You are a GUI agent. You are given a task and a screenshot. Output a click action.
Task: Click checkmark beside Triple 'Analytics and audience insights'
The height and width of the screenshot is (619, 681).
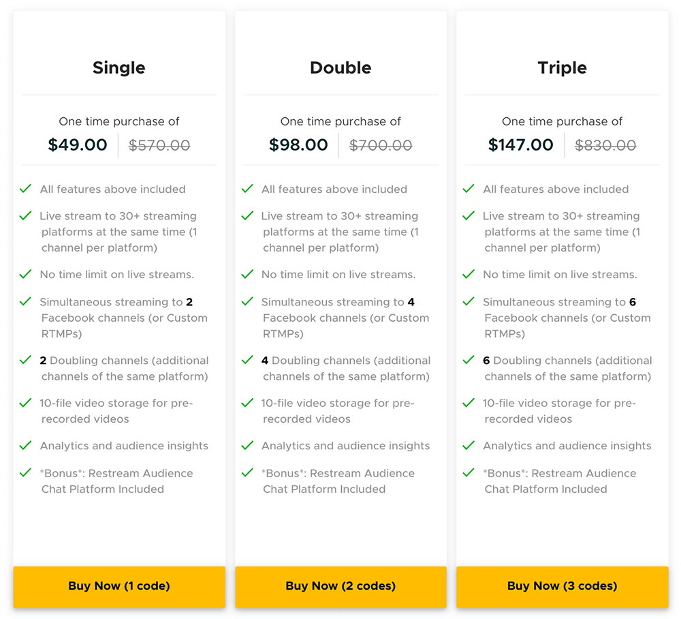pyautogui.click(x=469, y=446)
